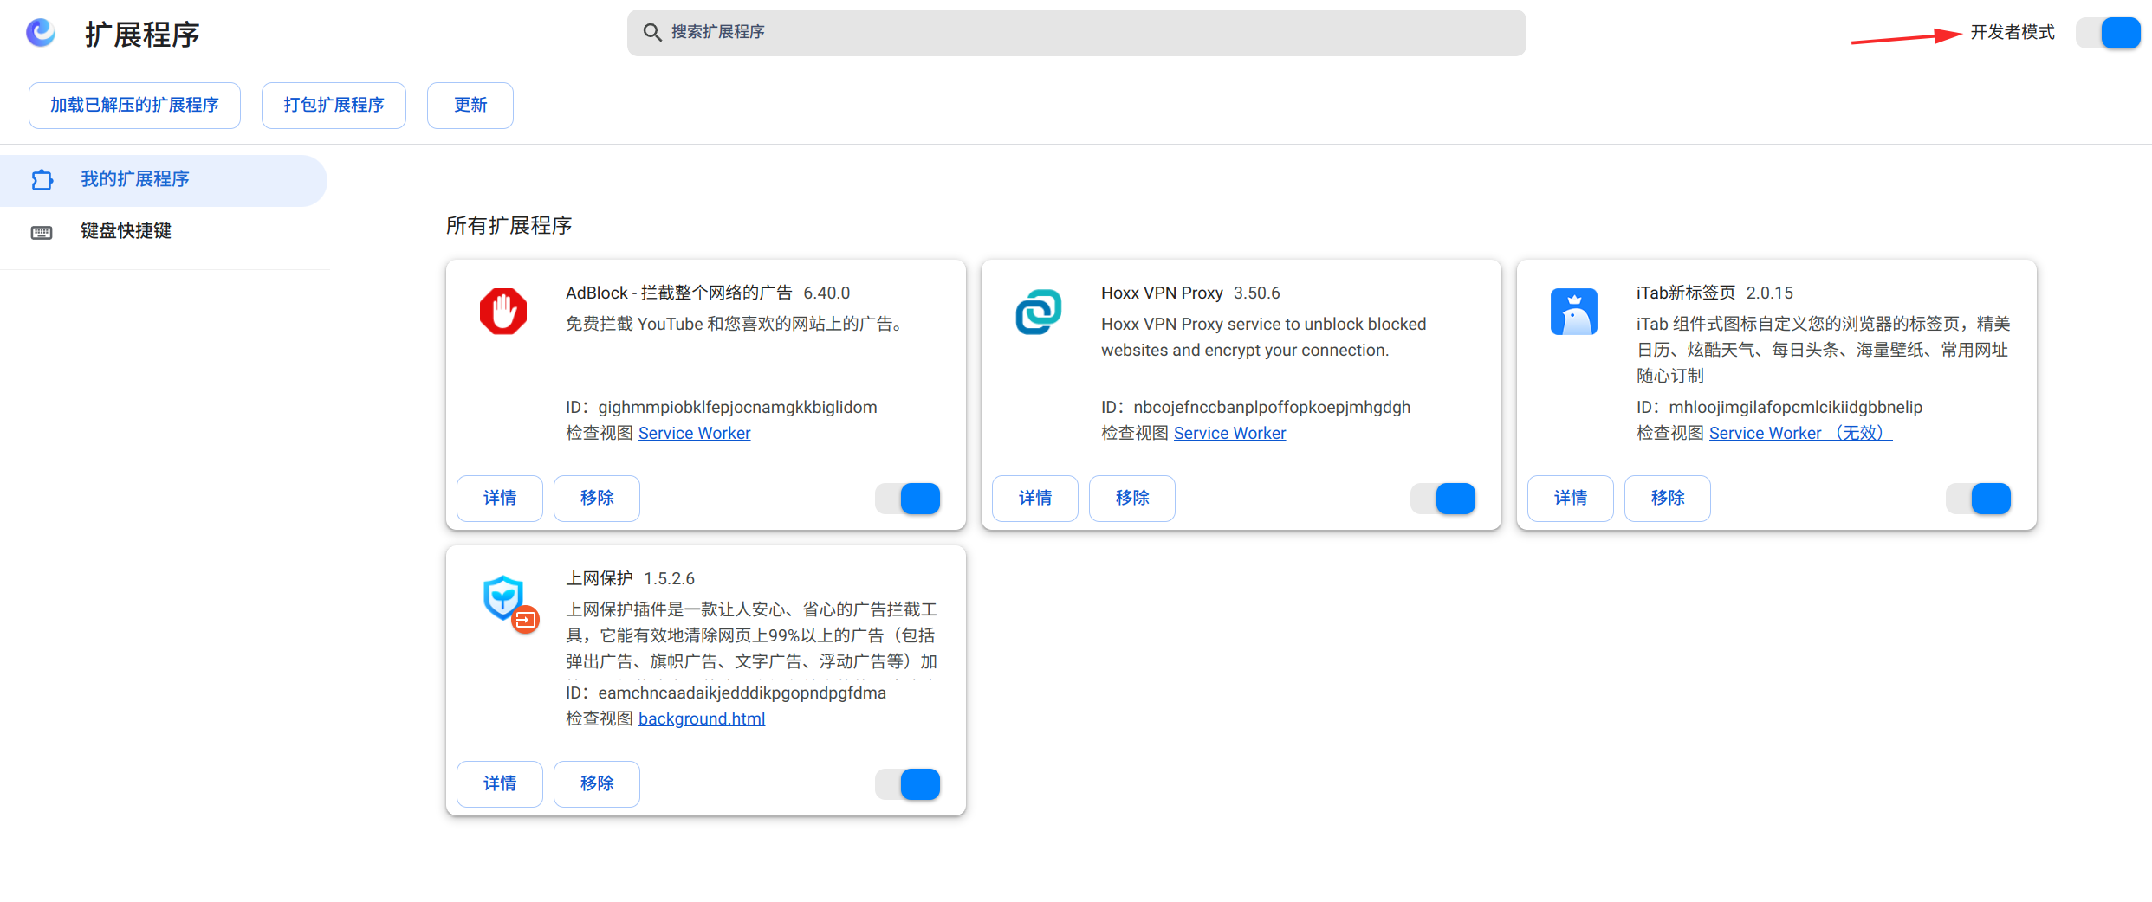Turn off the iTab新标签页 toggle
Viewport: 2152px width, 902px height.
click(1979, 499)
